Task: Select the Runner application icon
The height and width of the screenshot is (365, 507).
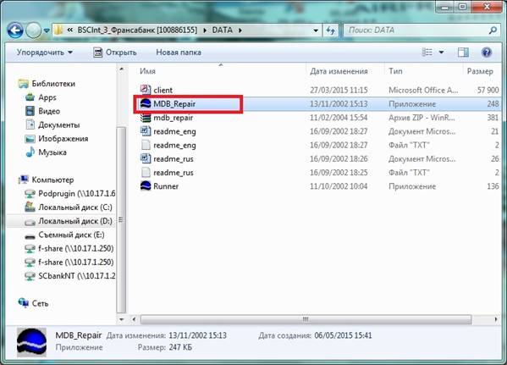Action: coord(146,186)
